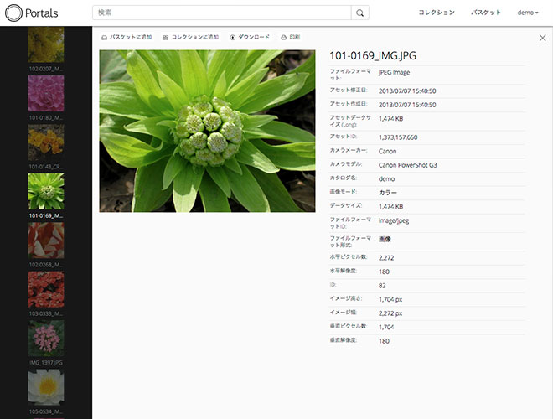Image resolution: width=553 pixels, height=419 pixels.
Task: Click the download icon beside ダウンロード
Action: [x=232, y=38]
